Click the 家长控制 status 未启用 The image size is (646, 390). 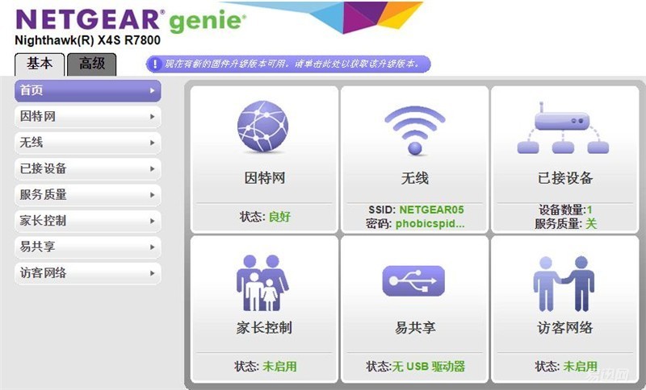(279, 366)
